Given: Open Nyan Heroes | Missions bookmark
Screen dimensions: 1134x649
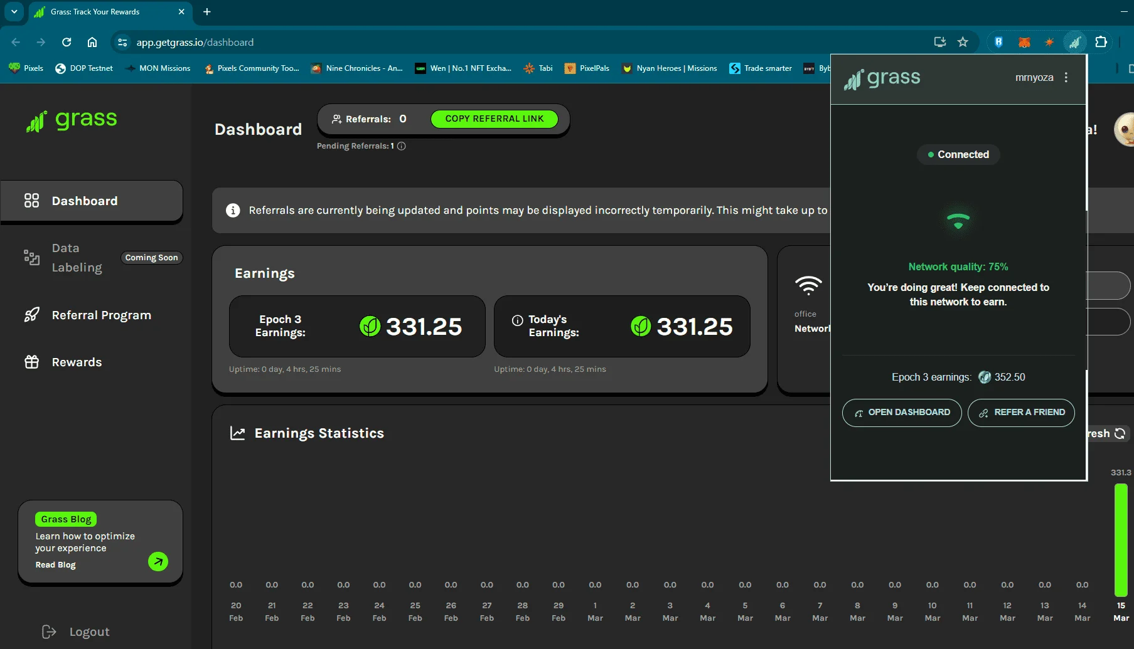Looking at the screenshot, I should [x=669, y=68].
